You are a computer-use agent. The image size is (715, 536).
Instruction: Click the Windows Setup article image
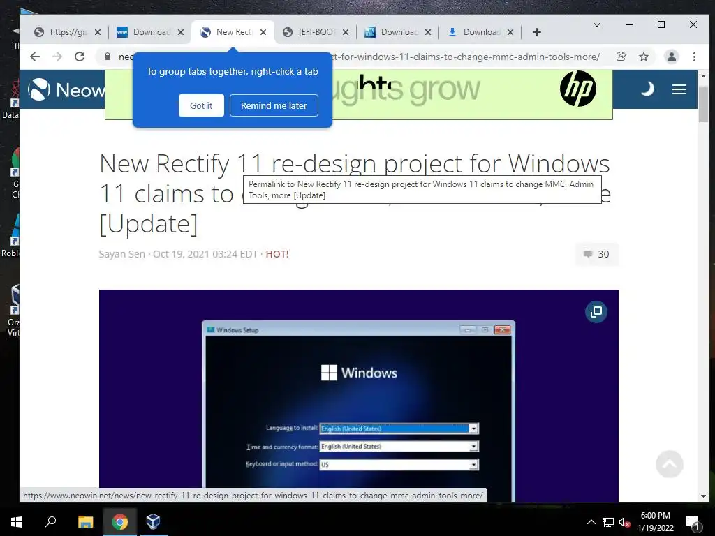click(x=358, y=396)
